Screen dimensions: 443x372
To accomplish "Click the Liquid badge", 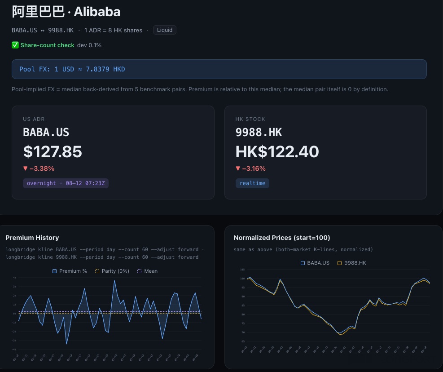I will click(165, 30).
